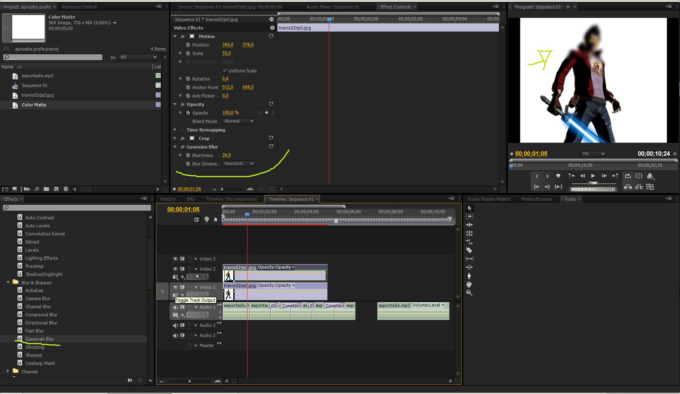Select the Hand tool
Image resolution: width=680 pixels, height=394 pixels.
[x=469, y=284]
